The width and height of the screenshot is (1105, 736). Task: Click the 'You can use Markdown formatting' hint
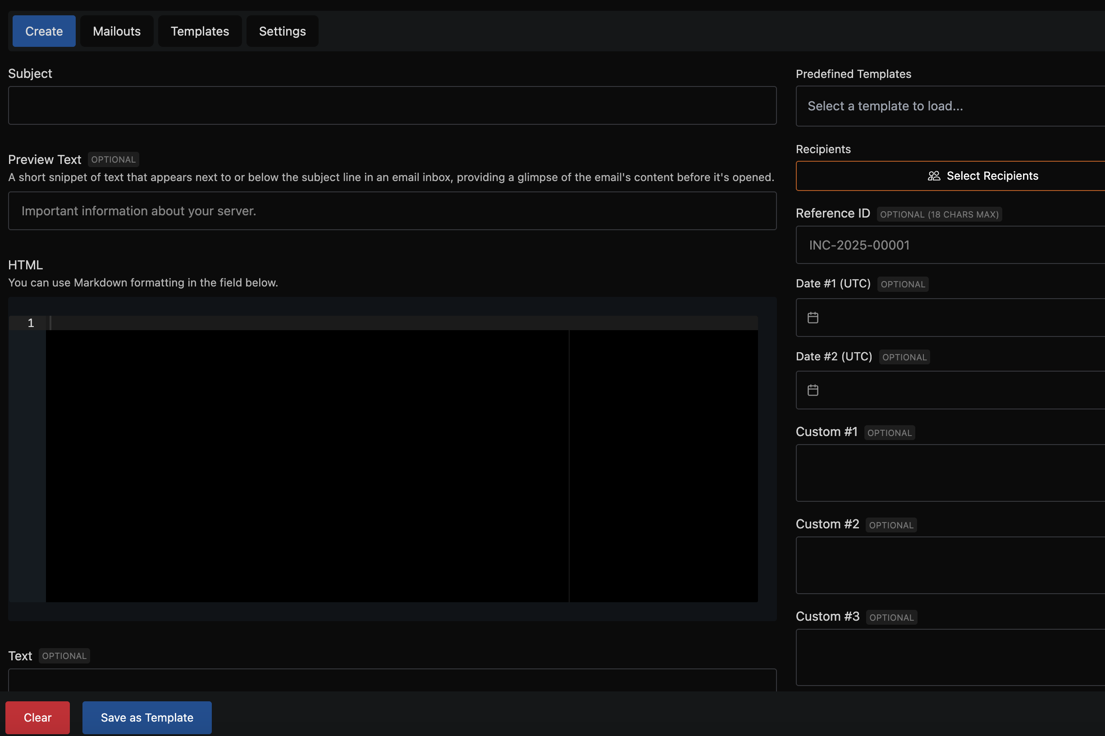[143, 282]
